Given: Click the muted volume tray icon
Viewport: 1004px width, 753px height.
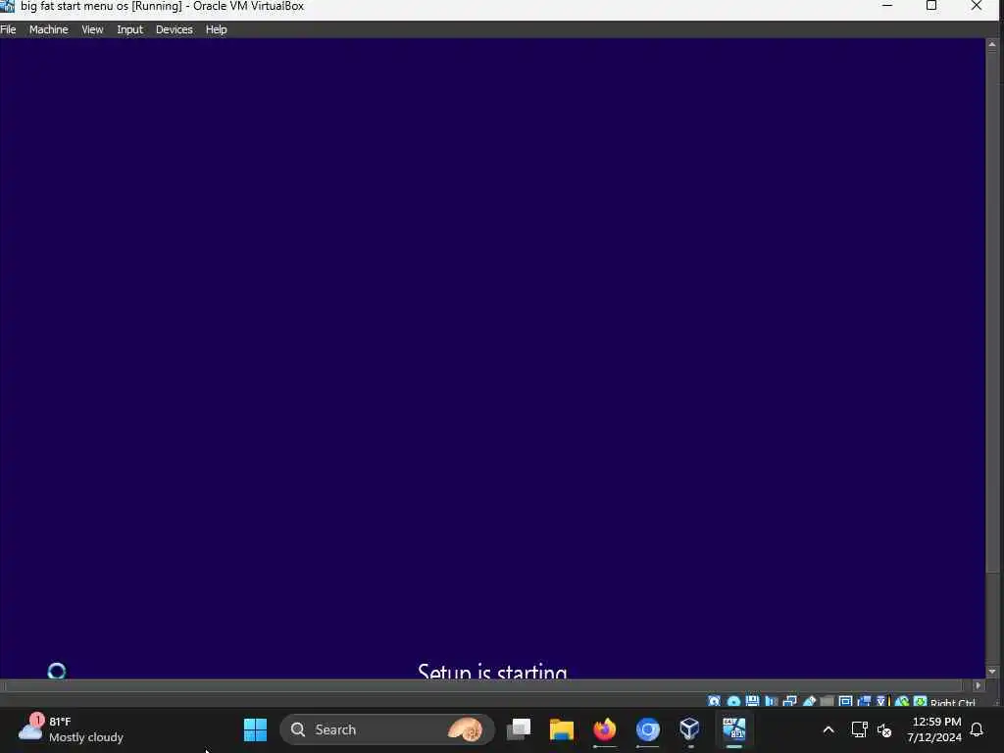Looking at the screenshot, I should coord(884,729).
